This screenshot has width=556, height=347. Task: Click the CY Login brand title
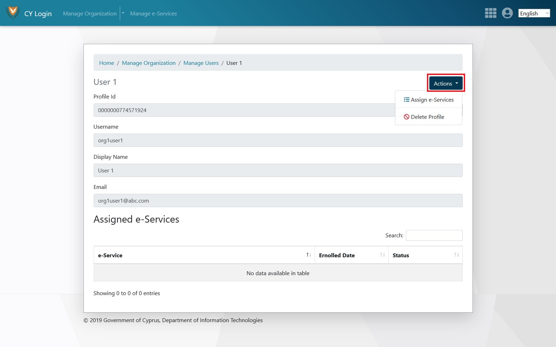click(38, 14)
